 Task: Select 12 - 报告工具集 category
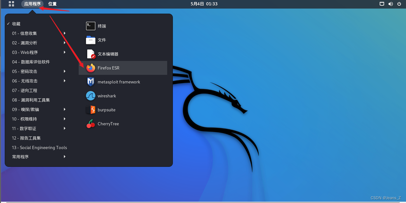point(26,138)
